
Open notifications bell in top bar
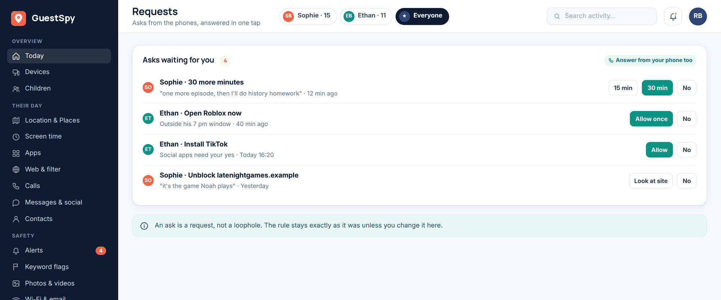673,17
